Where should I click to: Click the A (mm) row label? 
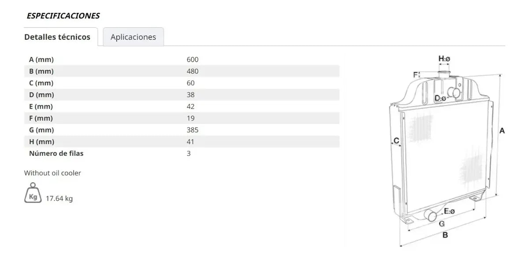click(41, 60)
